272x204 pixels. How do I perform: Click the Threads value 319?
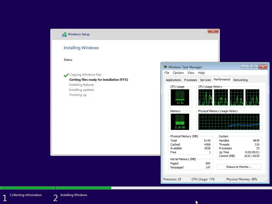coord(257,144)
